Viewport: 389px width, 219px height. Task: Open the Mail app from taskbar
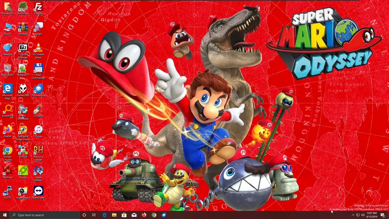134,215
